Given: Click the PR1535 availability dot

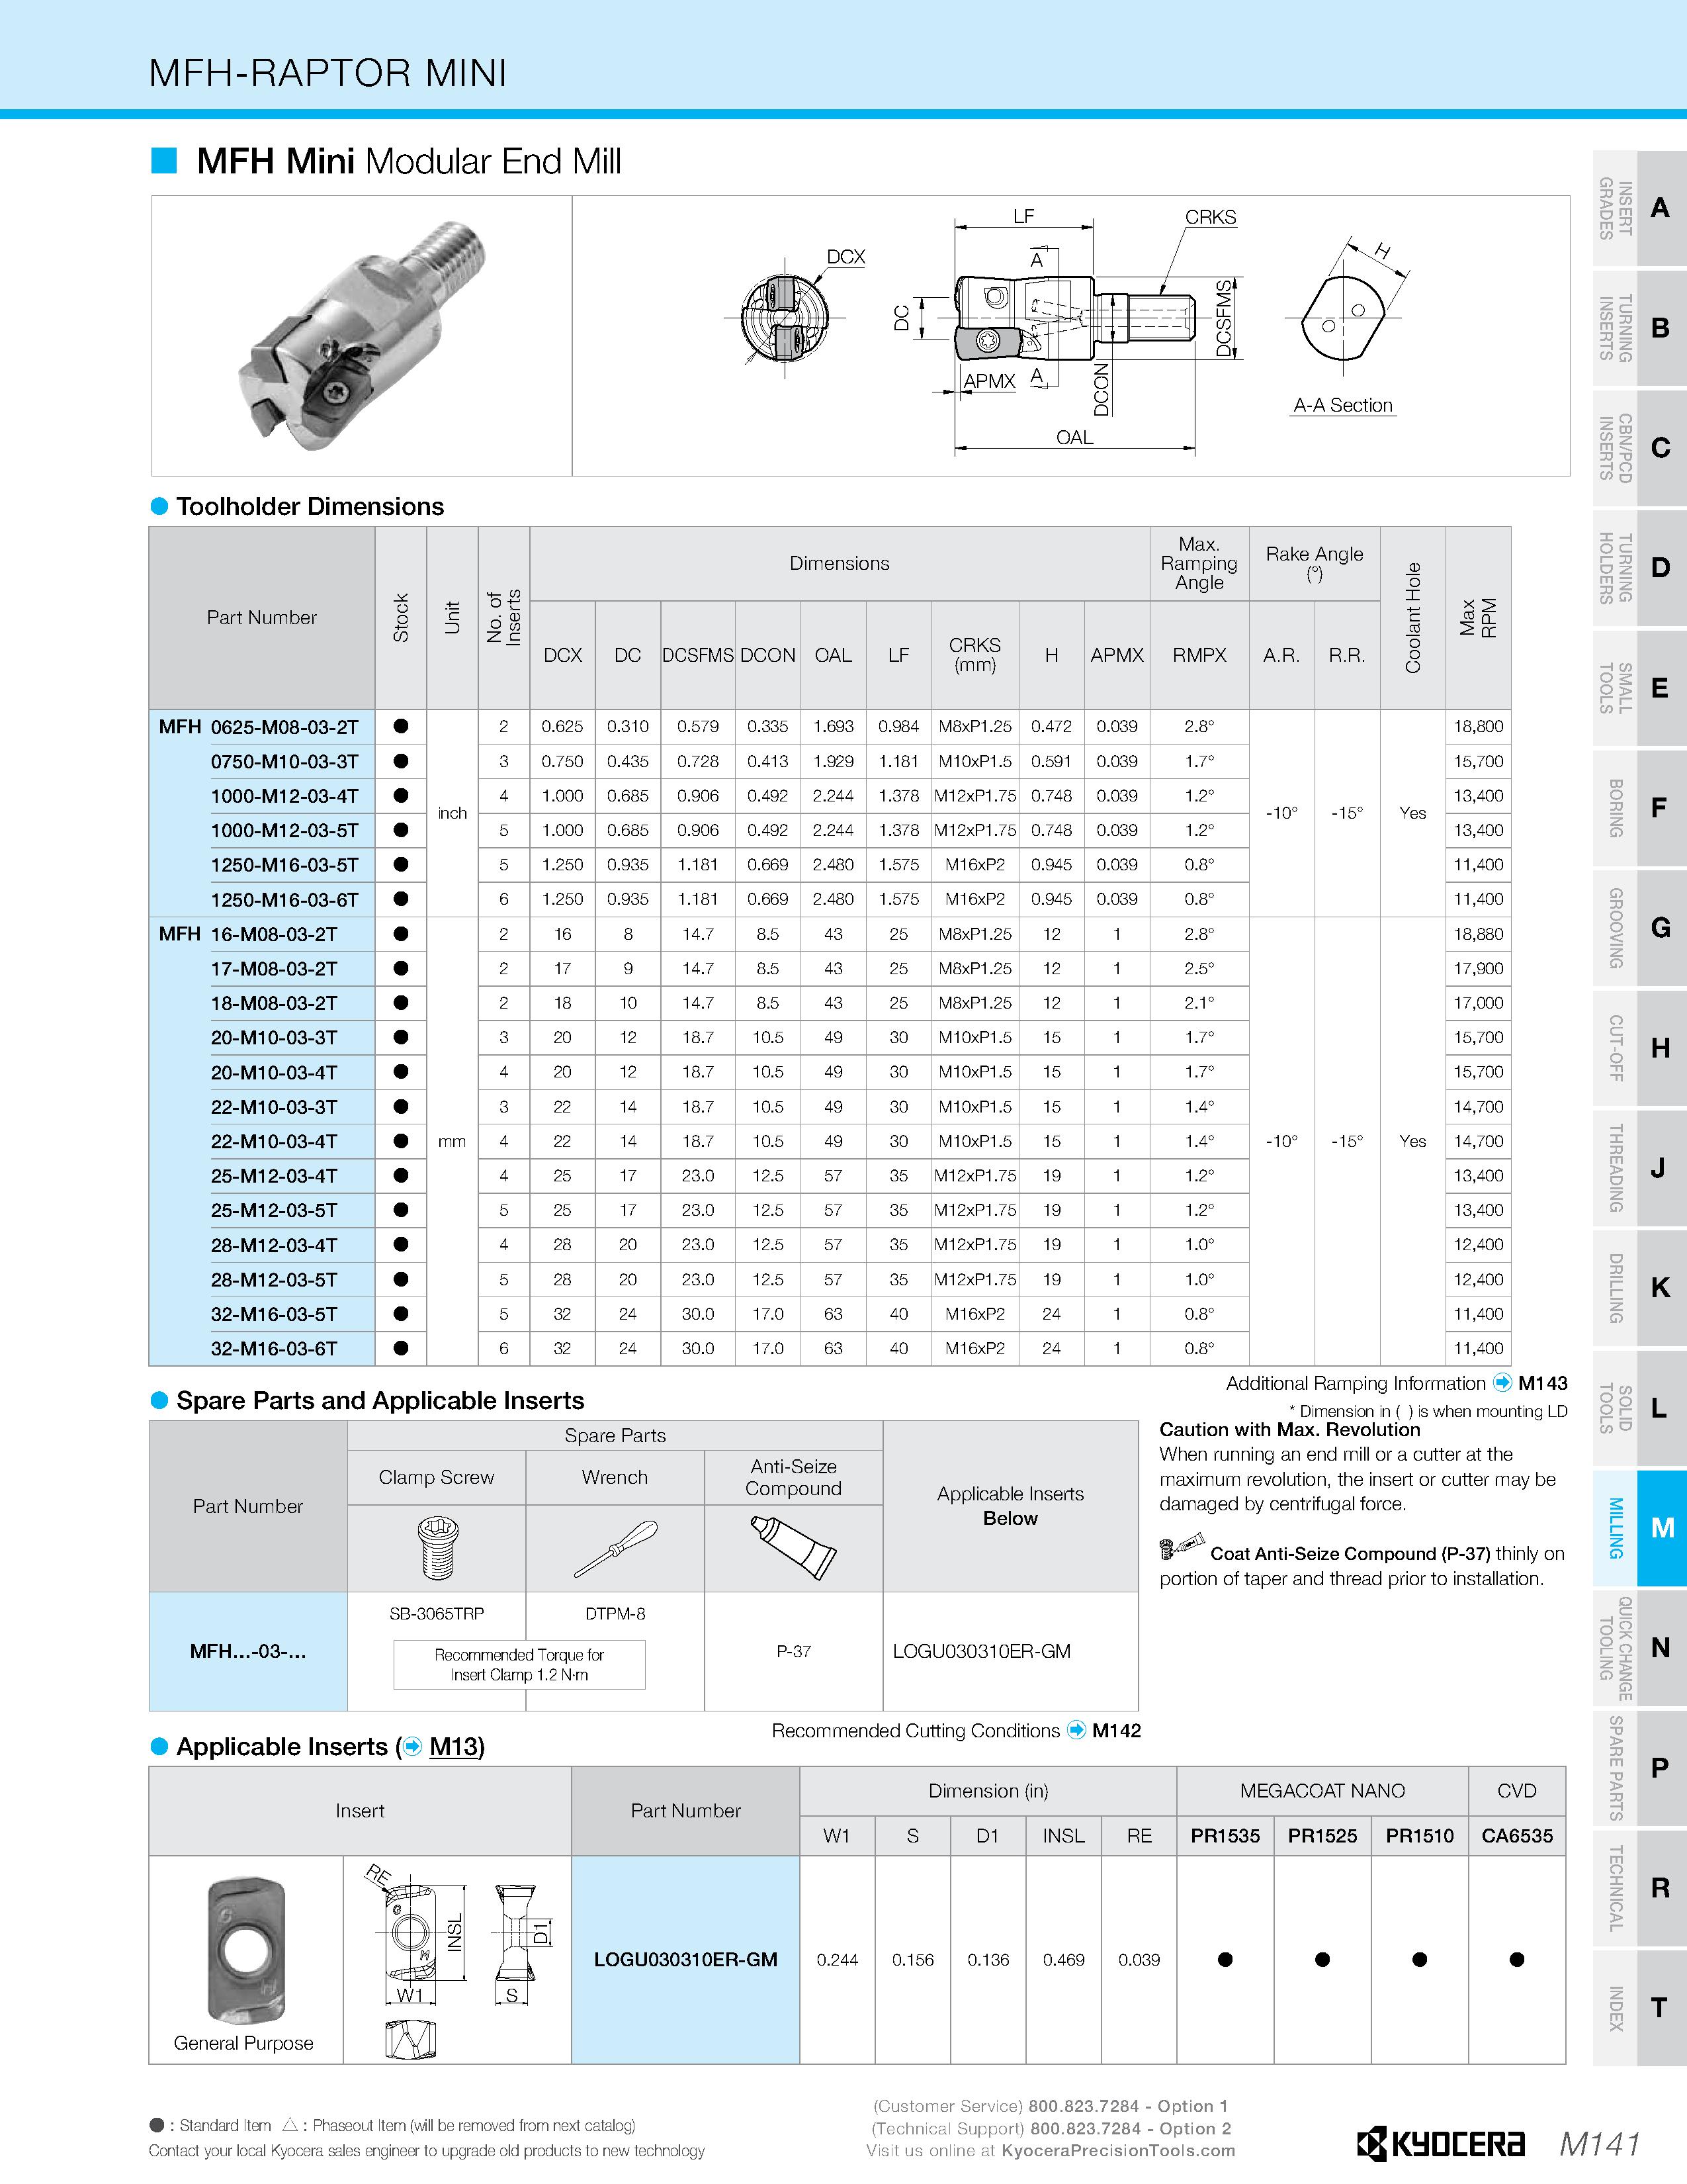Looking at the screenshot, I should point(1225,1960).
